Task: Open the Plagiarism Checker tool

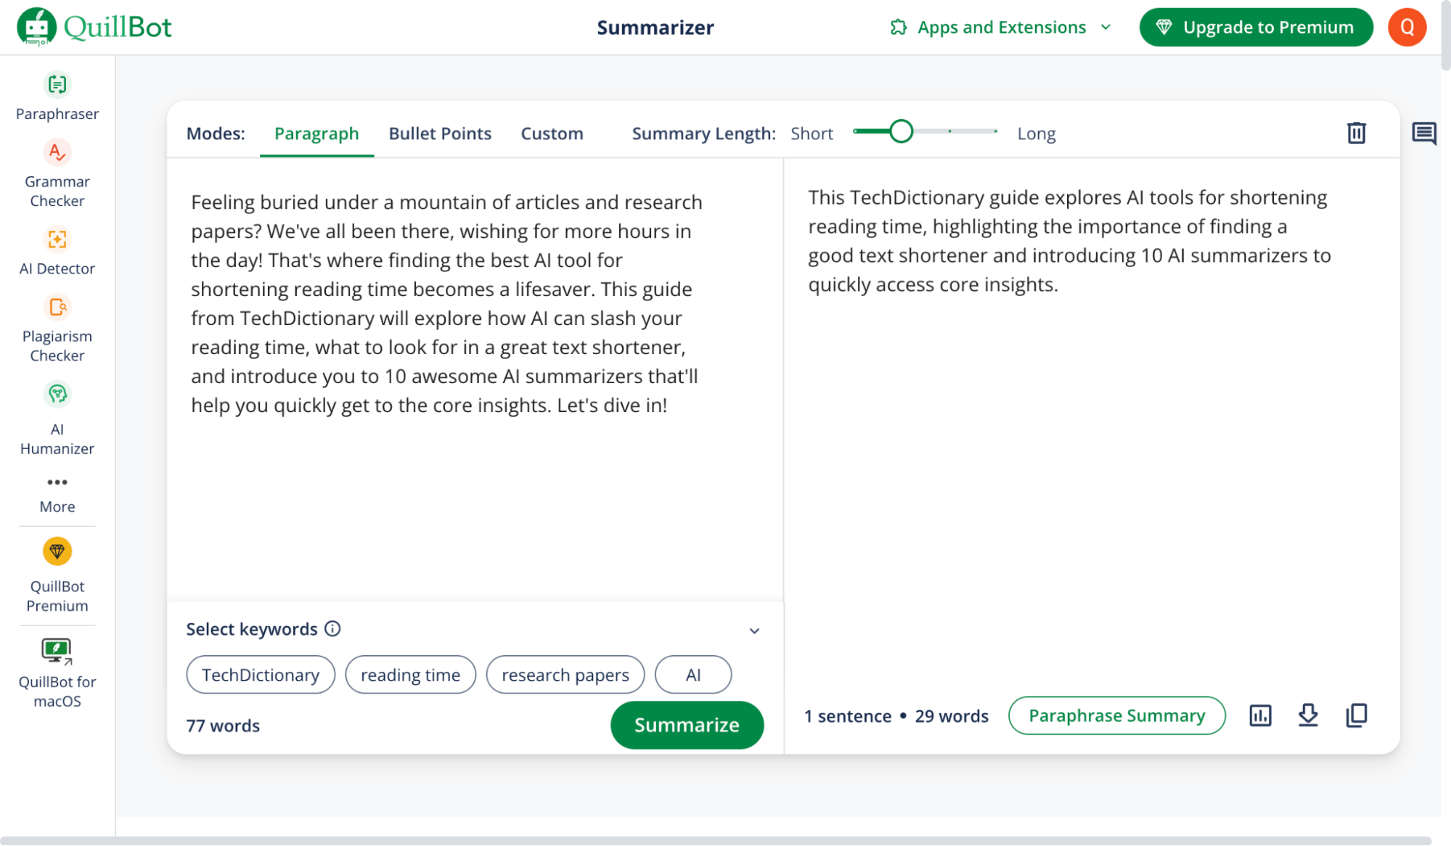Action: click(57, 329)
